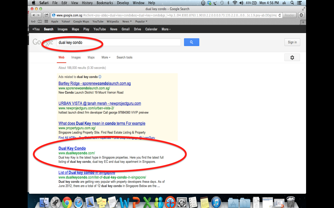Open the Develop menu
The image size is (334, 208).
point(123,3)
